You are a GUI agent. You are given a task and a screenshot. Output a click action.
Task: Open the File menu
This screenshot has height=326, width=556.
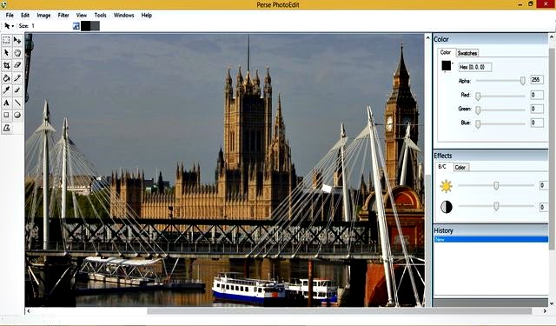(10, 16)
